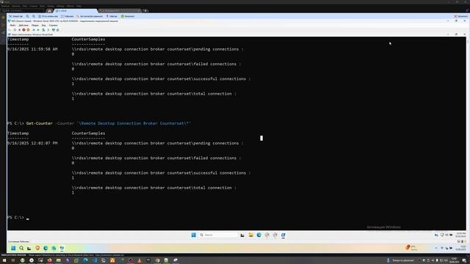Click Fit to window size
This screenshot has height=264, width=470.
tap(48, 16)
